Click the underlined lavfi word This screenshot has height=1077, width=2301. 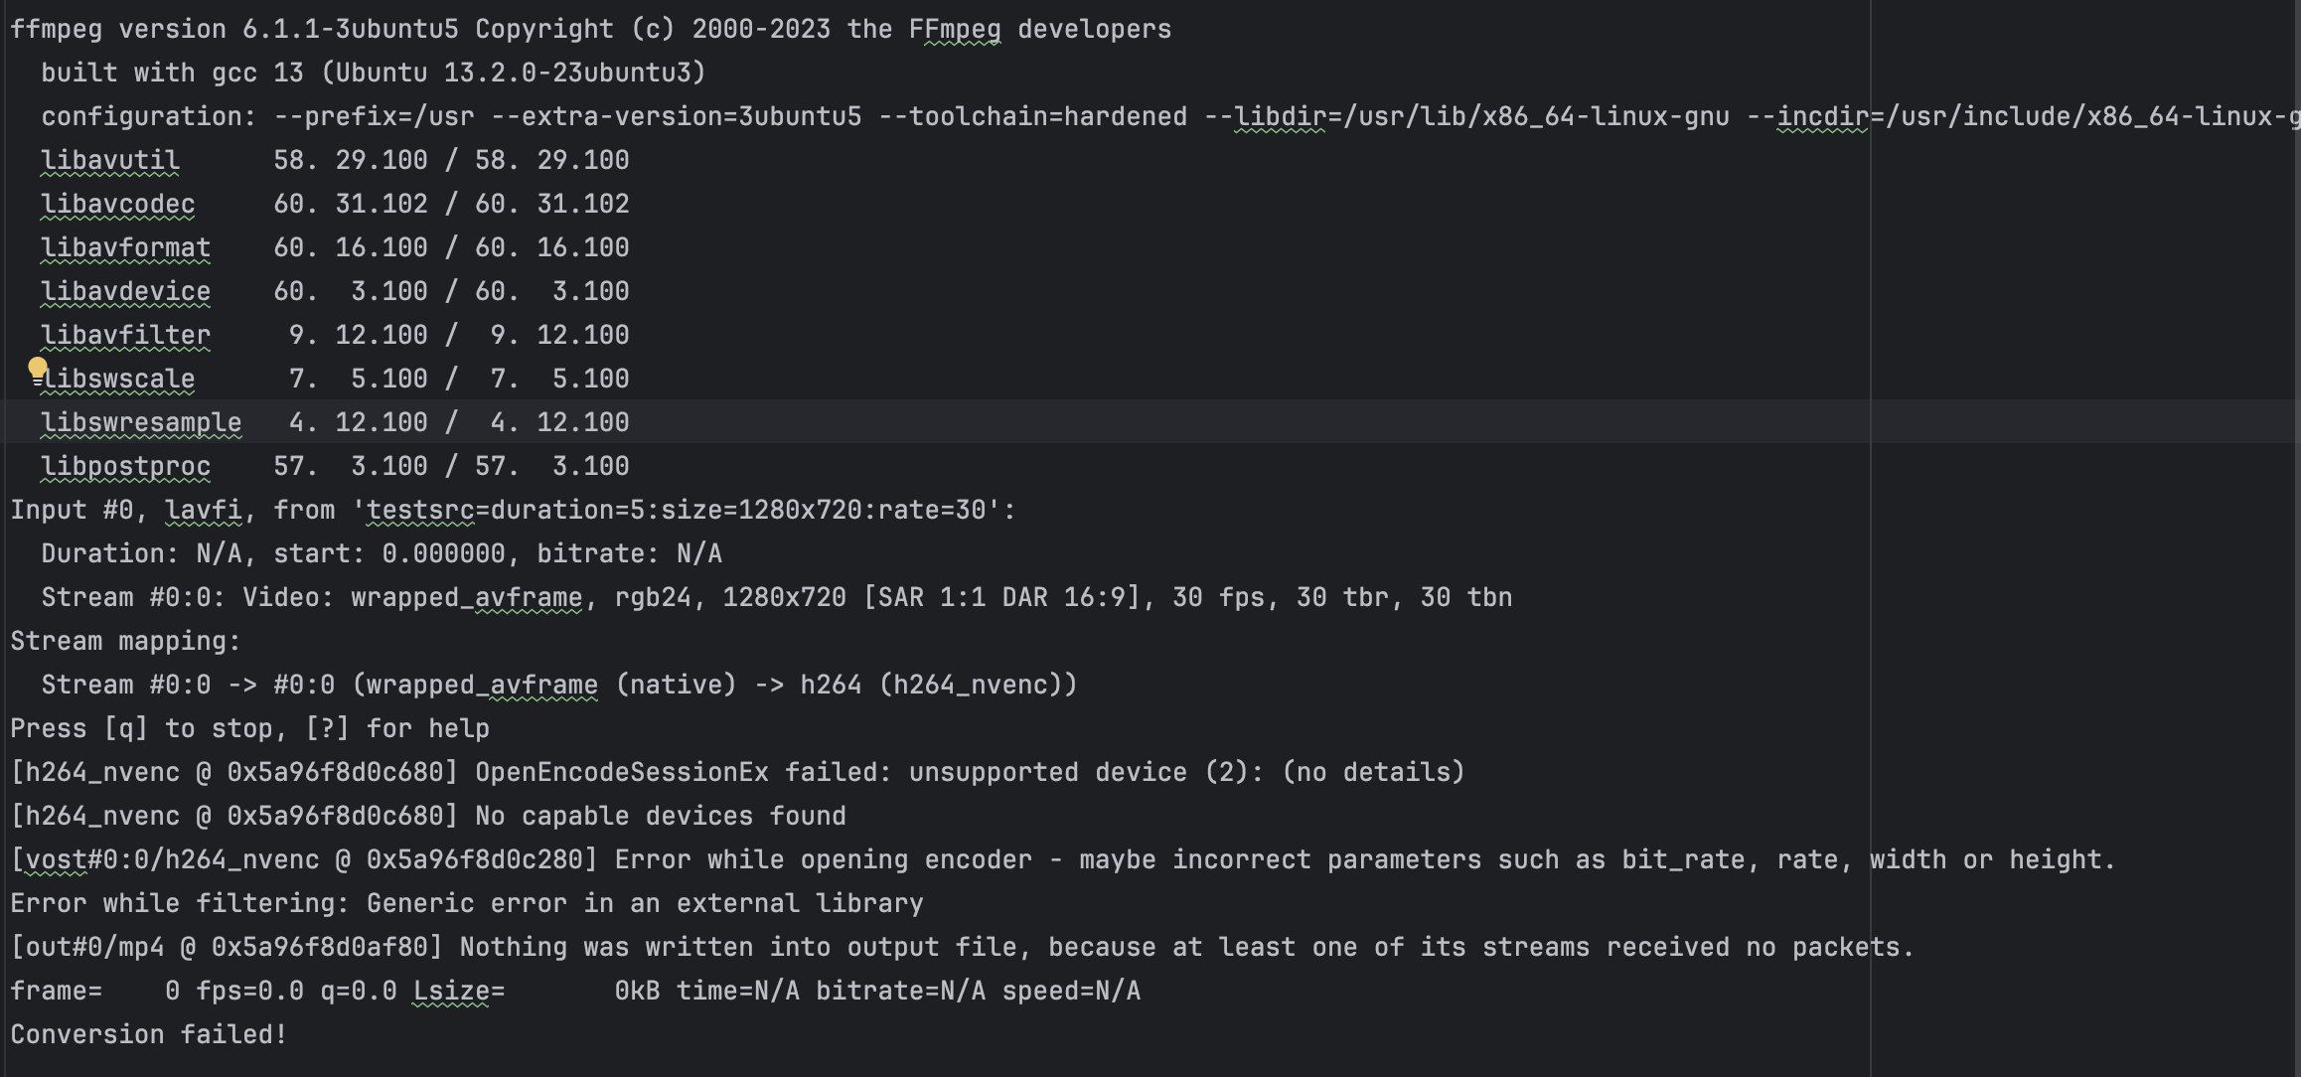coord(203,510)
